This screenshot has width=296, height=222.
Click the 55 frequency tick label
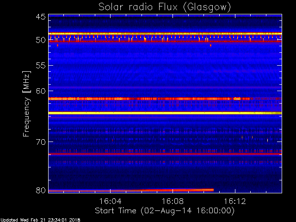[x=41, y=66]
